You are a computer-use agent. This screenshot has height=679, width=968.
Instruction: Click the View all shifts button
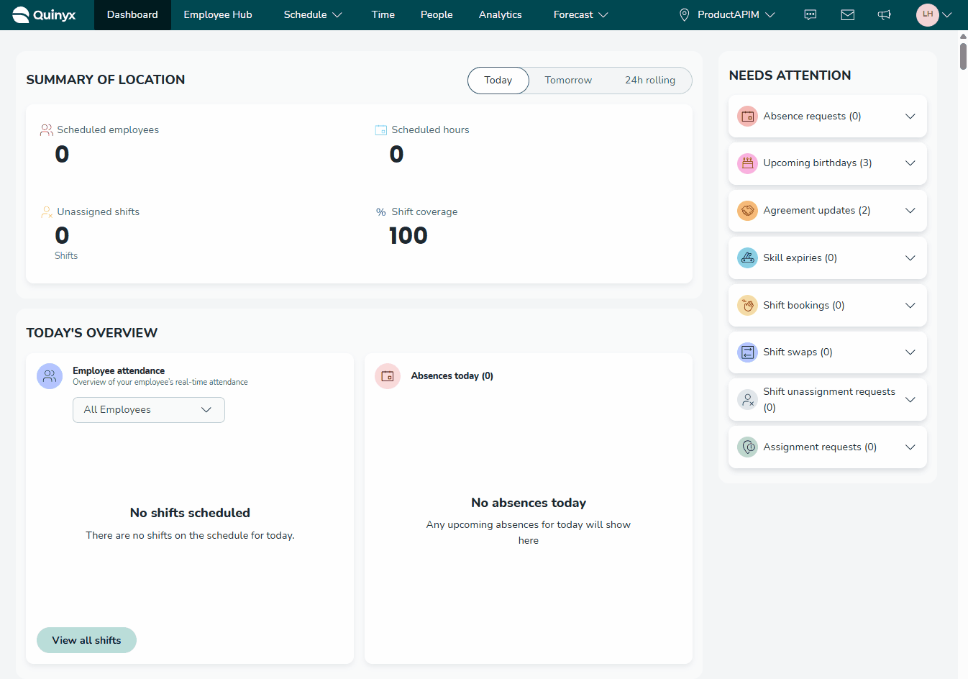click(86, 640)
